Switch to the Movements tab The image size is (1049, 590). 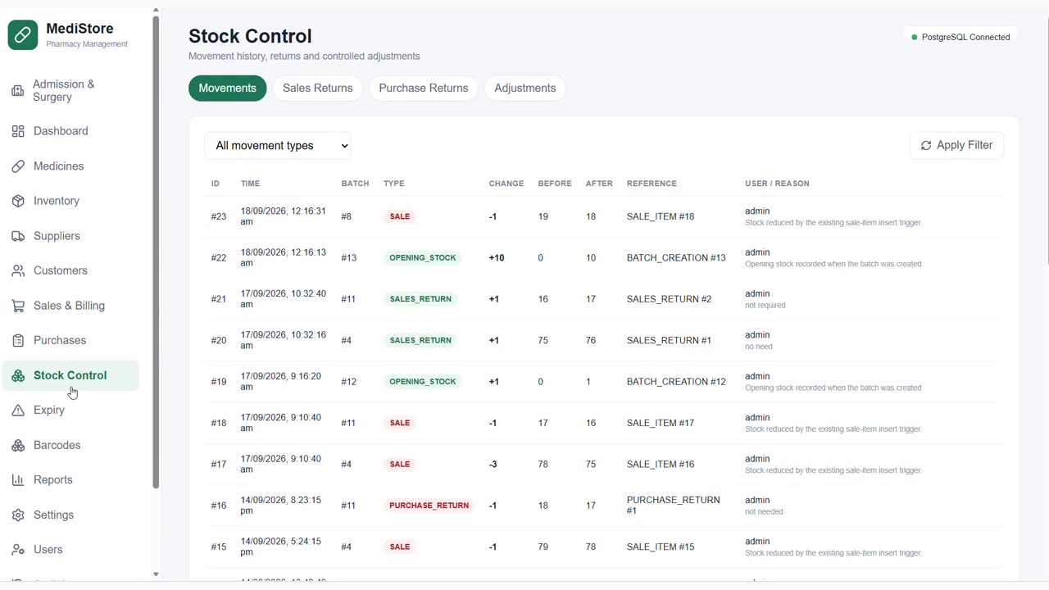tap(227, 88)
